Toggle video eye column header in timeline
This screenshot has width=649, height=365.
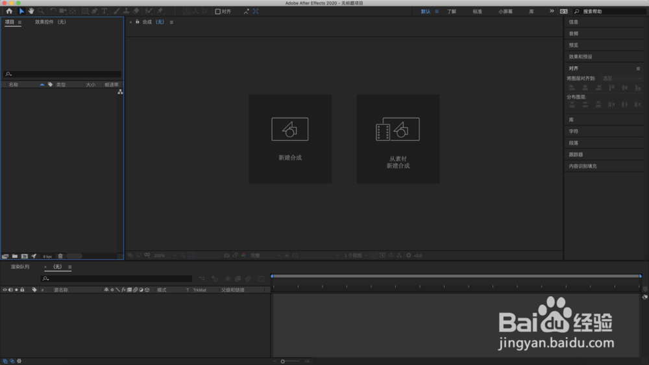(x=5, y=290)
